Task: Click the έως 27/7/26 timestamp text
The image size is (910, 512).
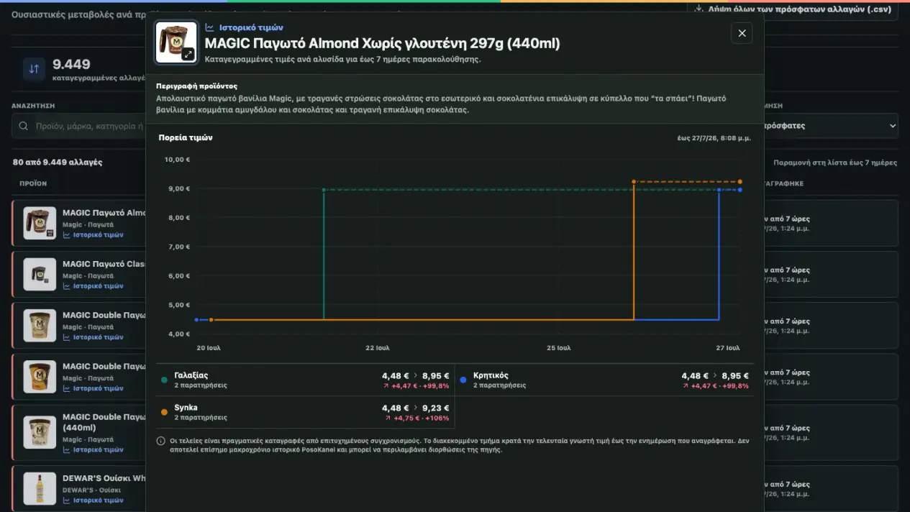Action: point(714,138)
